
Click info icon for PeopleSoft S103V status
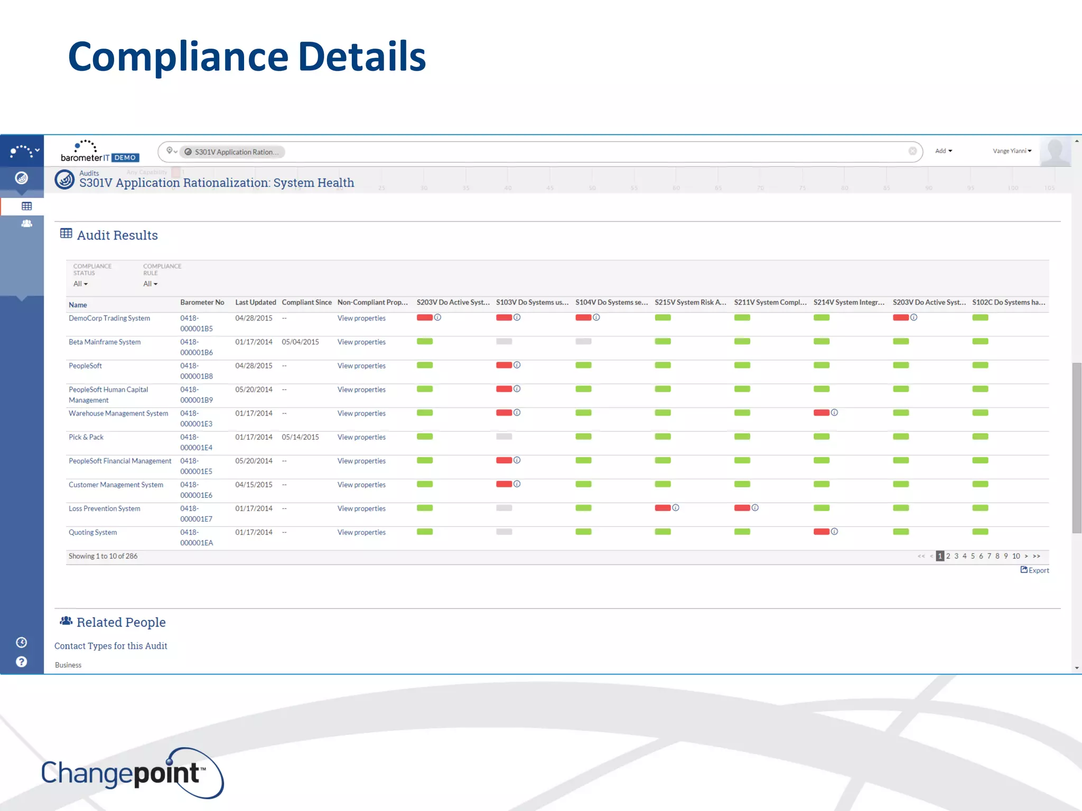click(517, 365)
